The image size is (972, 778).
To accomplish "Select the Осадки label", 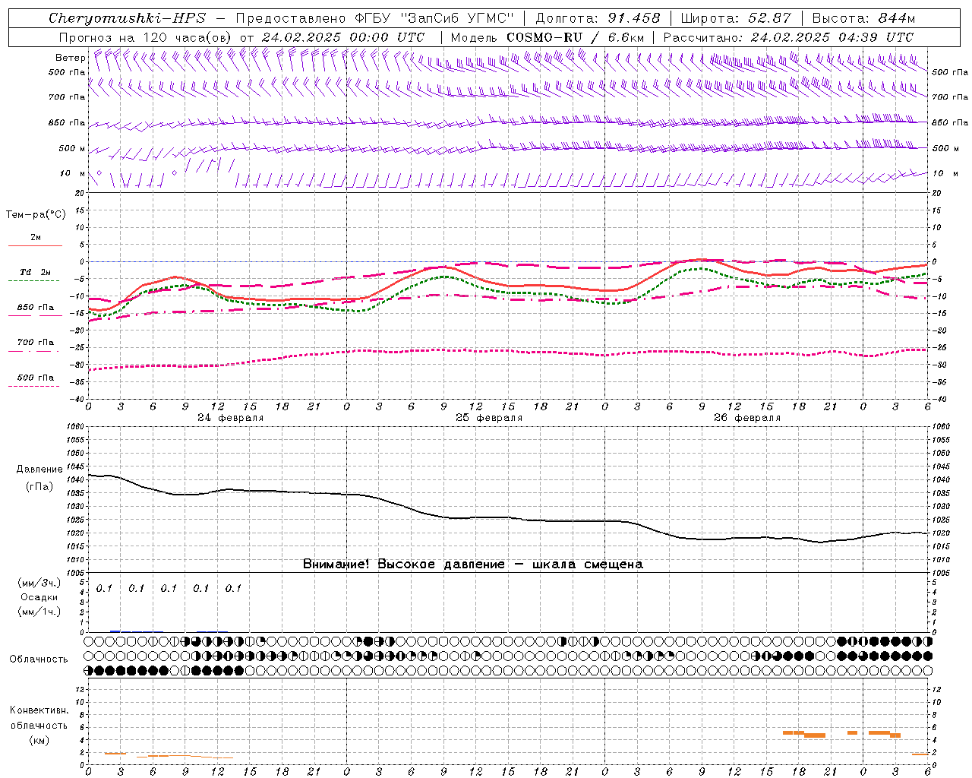I will click(x=39, y=597).
